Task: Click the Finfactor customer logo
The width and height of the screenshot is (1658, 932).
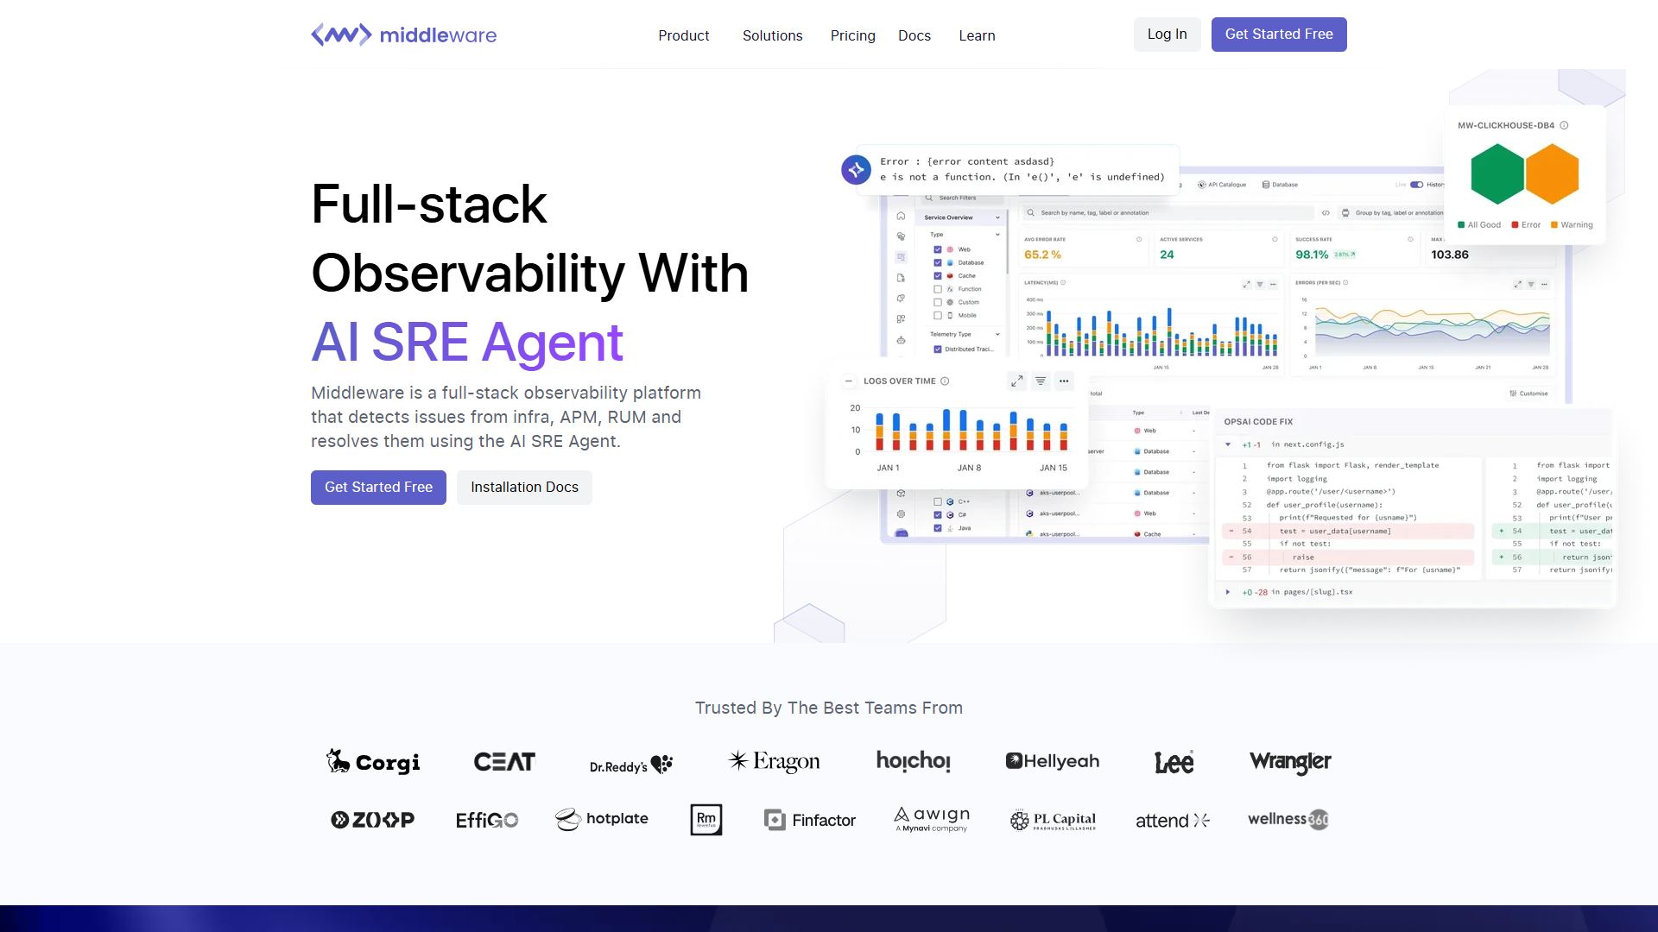Action: 810,820
